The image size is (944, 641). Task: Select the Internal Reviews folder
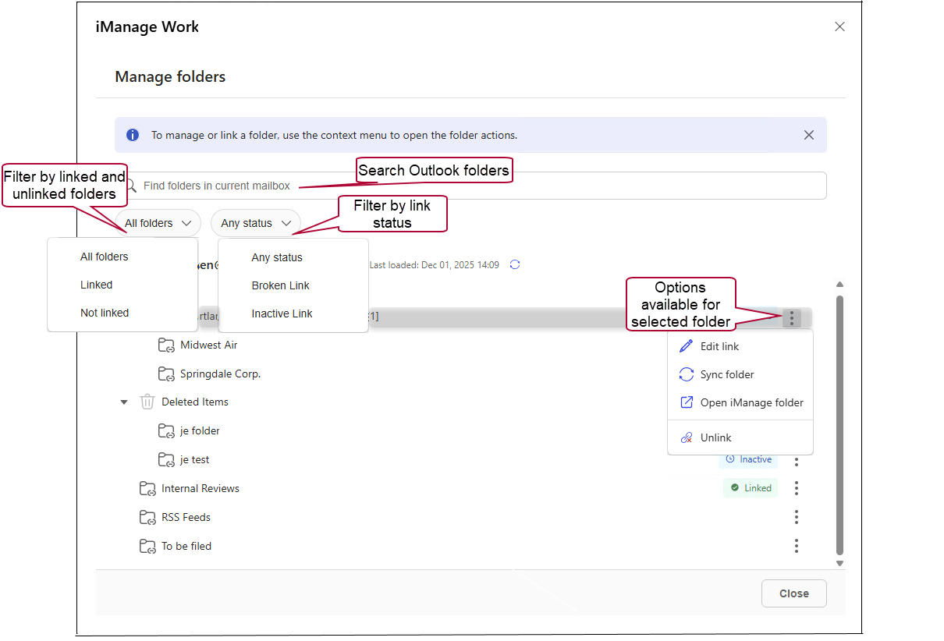click(201, 488)
